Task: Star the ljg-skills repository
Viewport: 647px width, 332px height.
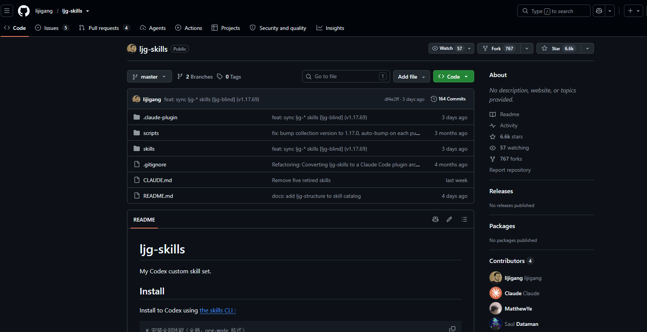Action: coord(559,48)
